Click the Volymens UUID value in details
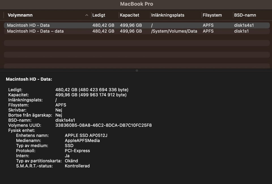This screenshot has width=272, height=184. point(103,125)
